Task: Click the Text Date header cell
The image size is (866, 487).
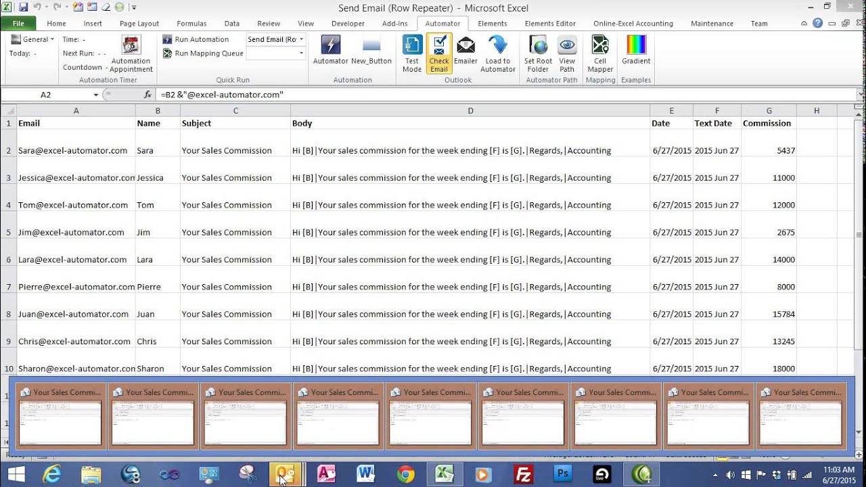Action: pos(717,123)
